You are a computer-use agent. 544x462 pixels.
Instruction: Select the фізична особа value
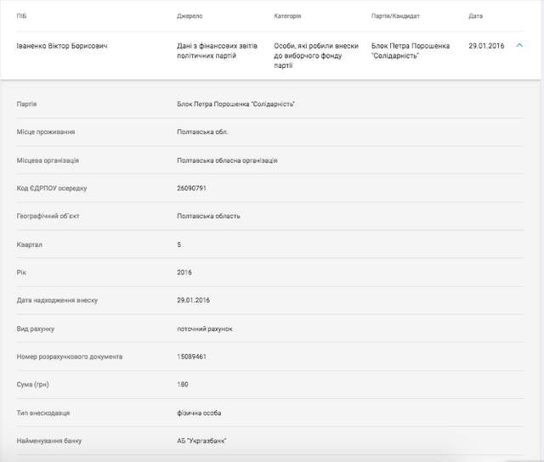[x=201, y=413]
